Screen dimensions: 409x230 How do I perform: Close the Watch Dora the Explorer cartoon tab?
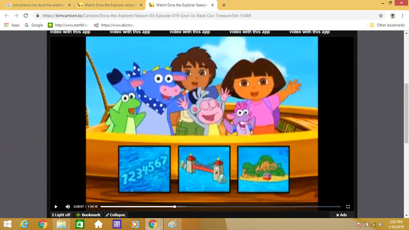pos(141,5)
